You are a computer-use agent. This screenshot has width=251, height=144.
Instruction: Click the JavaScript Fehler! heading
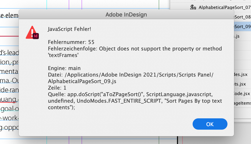69,29
